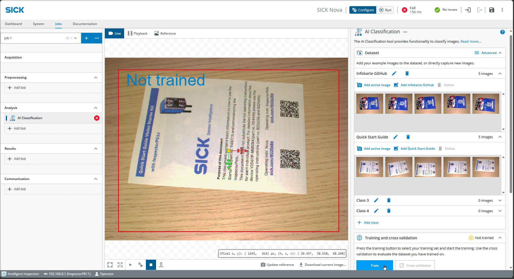Switch to Run mode

pyautogui.click(x=385, y=10)
